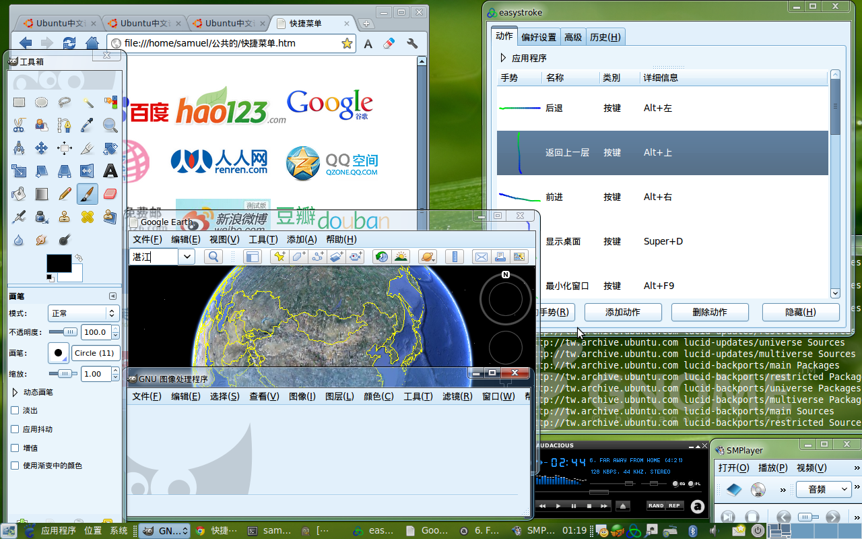Viewport: 862px width, 539px height.
Task: Select the Ellipse Select tool in toolbox
Action: 42,102
